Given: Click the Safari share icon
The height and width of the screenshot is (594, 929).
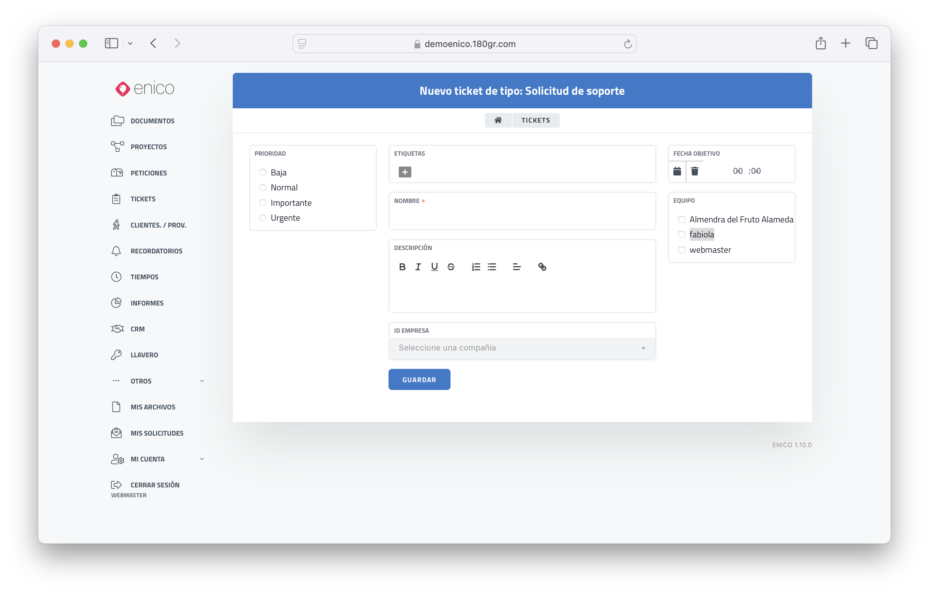Looking at the screenshot, I should [821, 43].
